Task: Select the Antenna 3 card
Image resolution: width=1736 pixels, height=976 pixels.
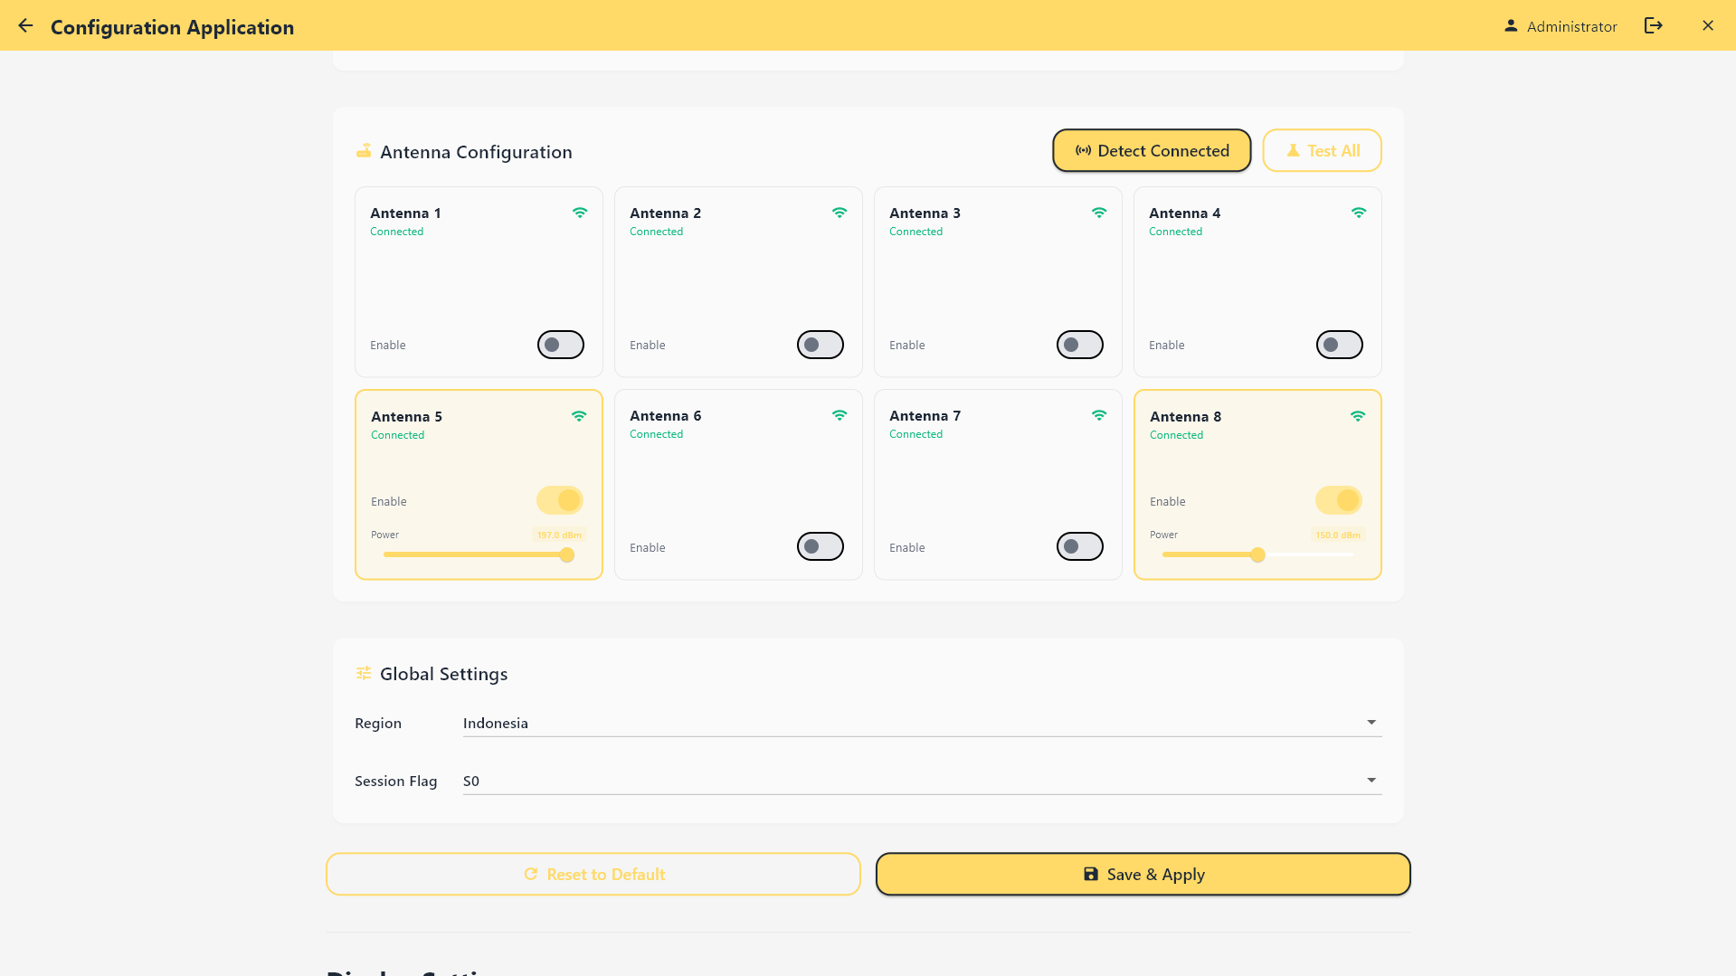Action: click(x=997, y=282)
